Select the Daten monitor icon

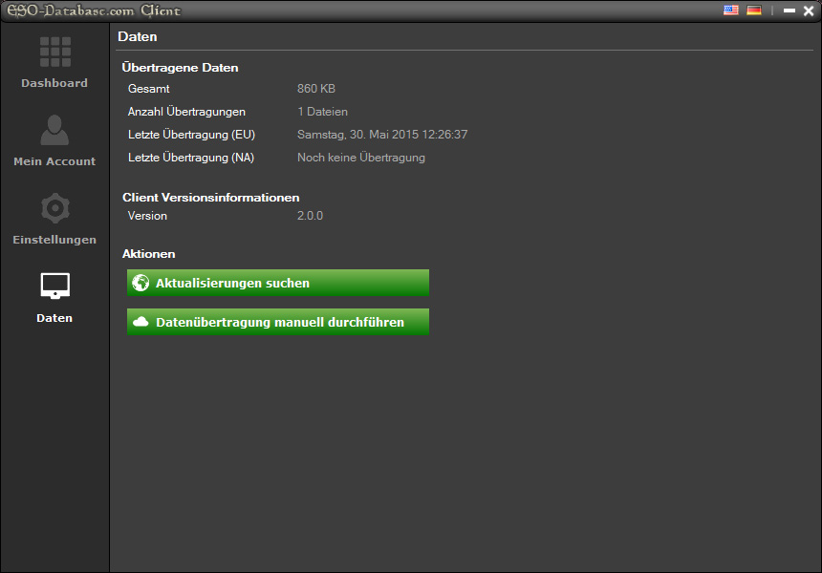coord(55,286)
